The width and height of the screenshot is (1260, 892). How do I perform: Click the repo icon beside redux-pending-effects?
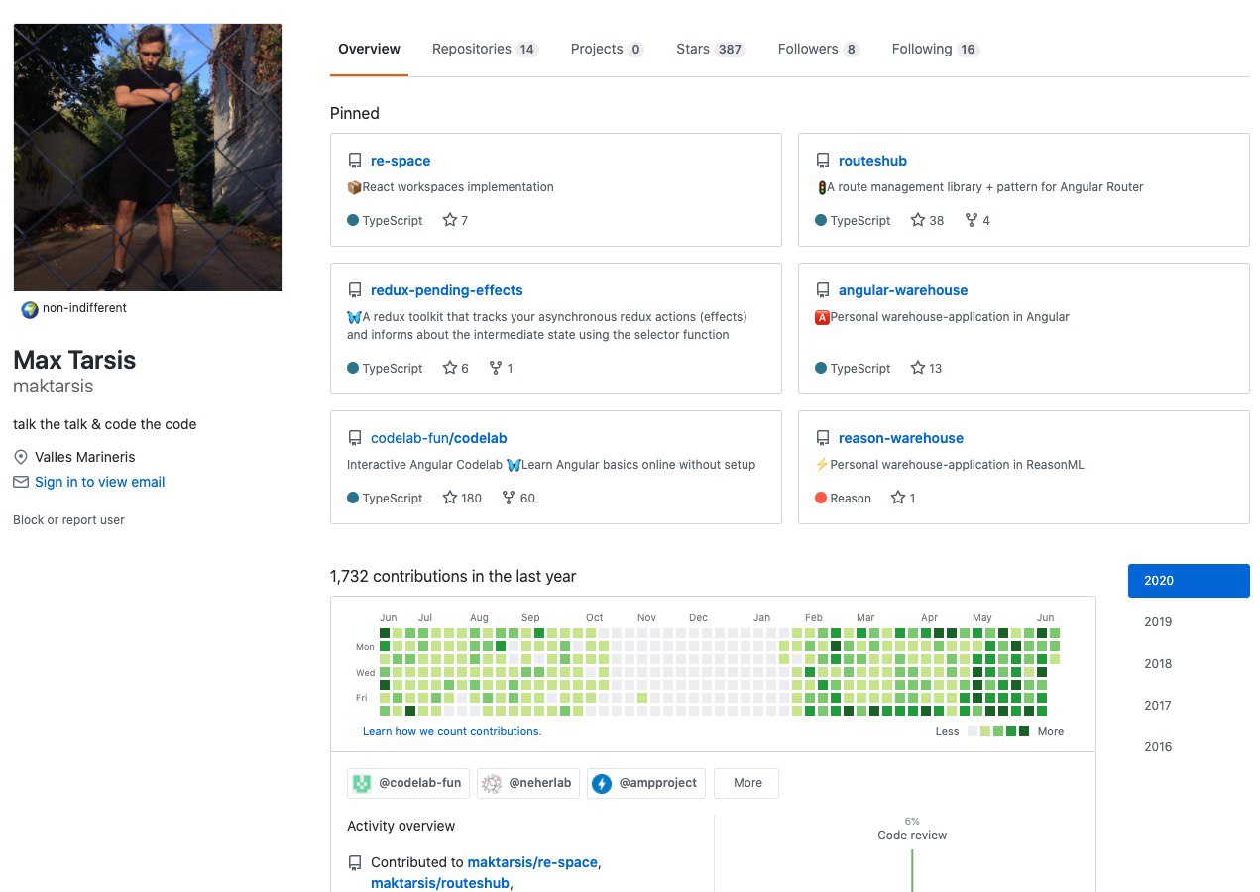[354, 290]
